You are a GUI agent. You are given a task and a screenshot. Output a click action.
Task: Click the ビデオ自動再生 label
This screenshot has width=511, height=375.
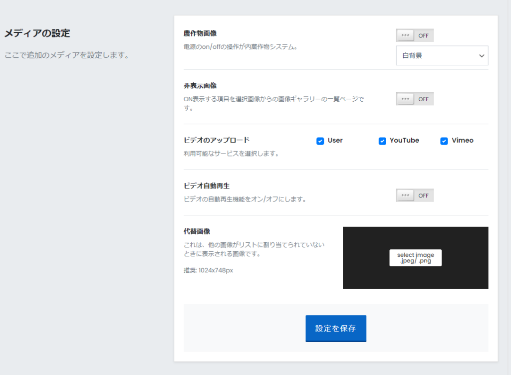click(207, 186)
